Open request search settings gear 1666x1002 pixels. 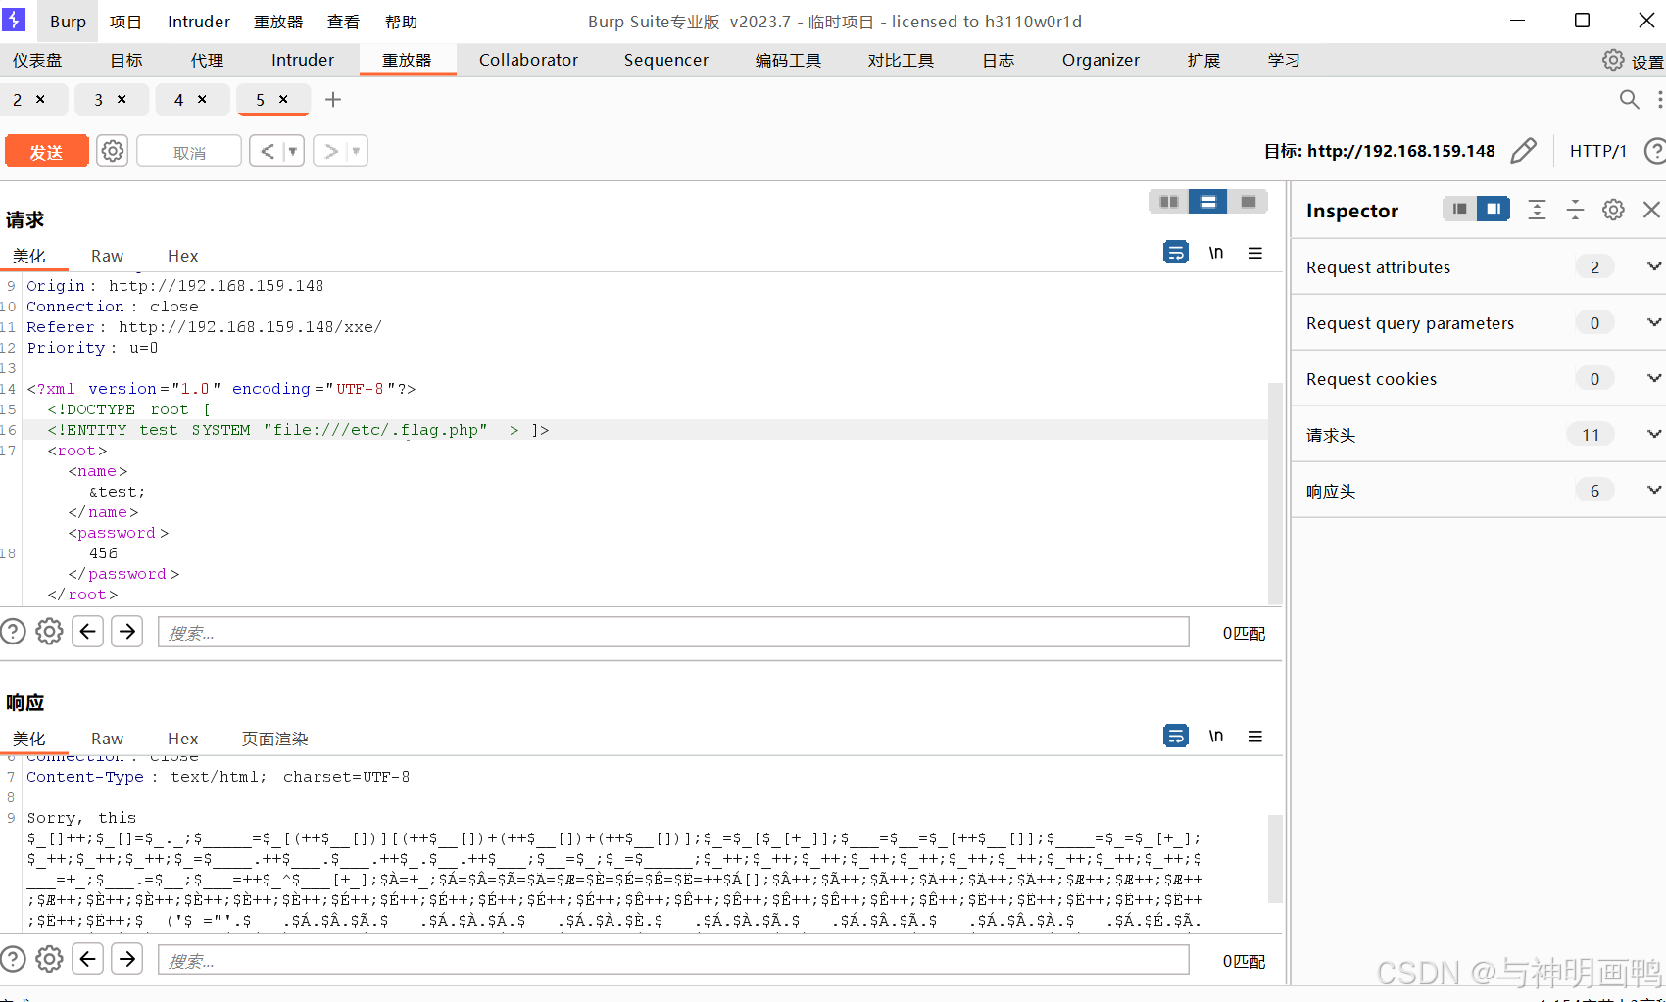tap(49, 632)
